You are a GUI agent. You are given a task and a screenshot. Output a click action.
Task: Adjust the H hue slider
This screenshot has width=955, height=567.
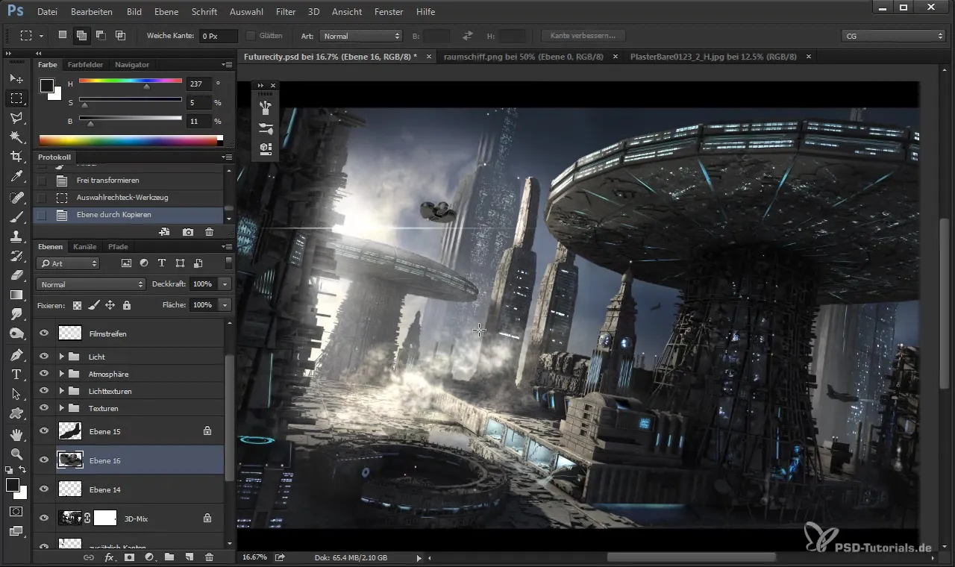pyautogui.click(x=146, y=87)
